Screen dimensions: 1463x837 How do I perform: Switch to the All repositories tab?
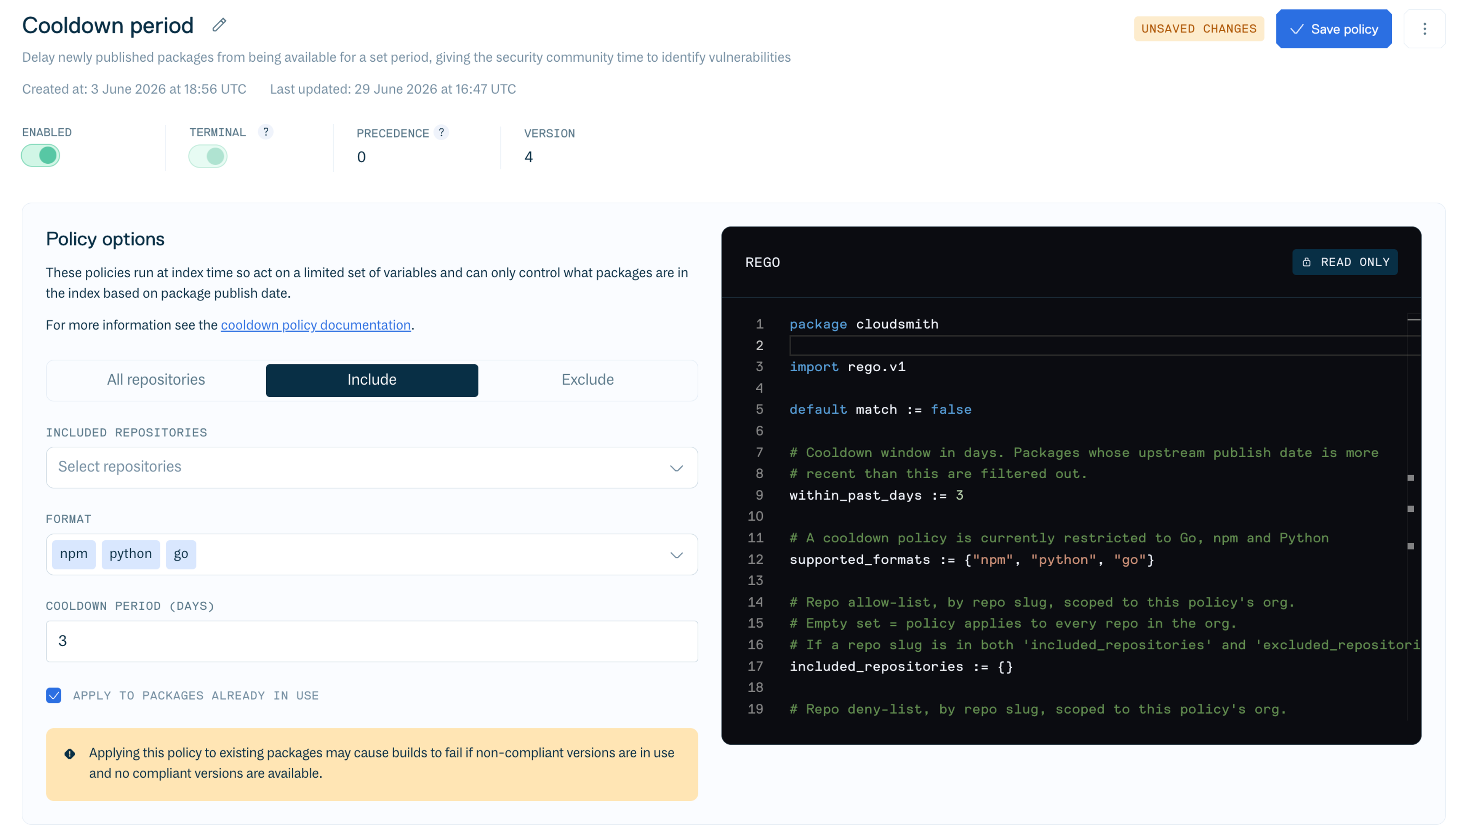pos(156,379)
